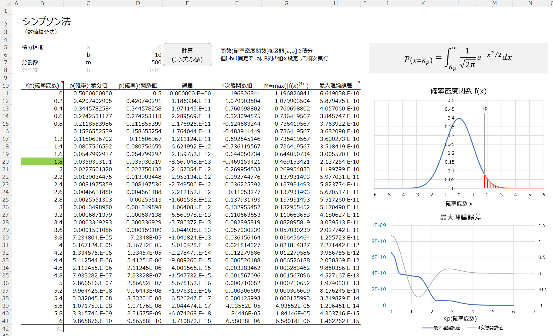Viewport: 553px width, 336px height.
Task: Select the 誤差 column header cell
Action: pyautogui.click(x=187, y=85)
